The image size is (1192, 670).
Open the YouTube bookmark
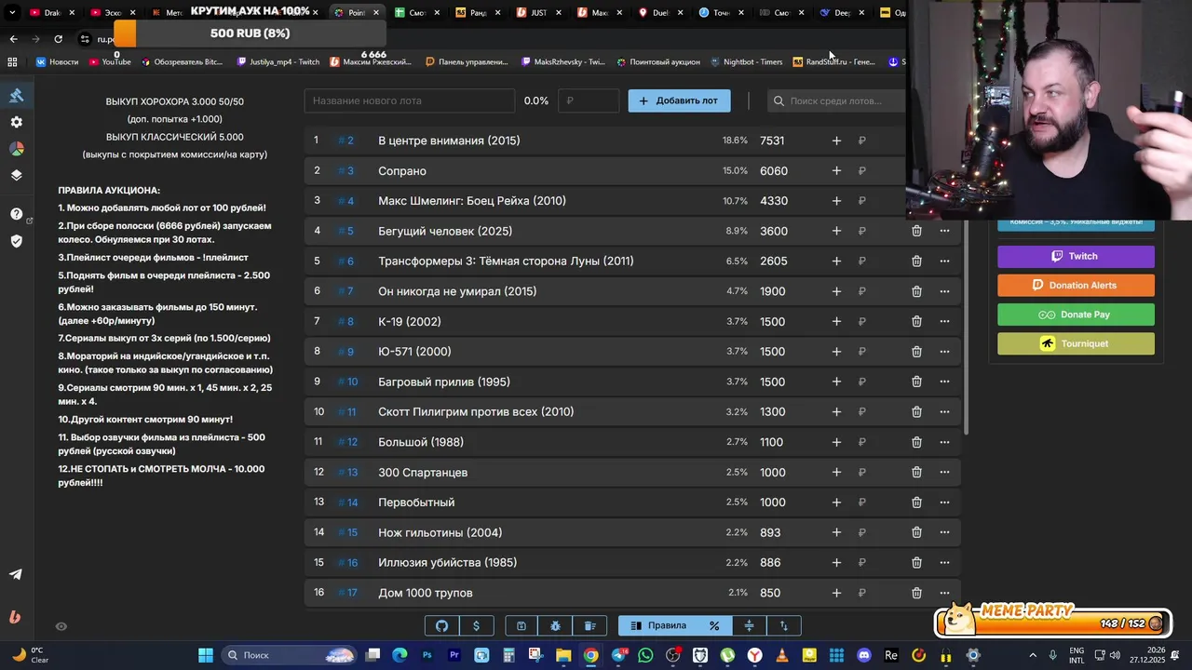(x=110, y=61)
